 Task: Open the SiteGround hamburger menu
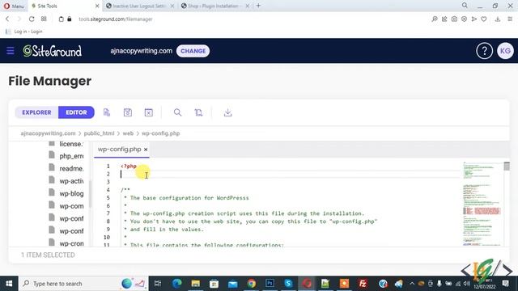click(11, 51)
